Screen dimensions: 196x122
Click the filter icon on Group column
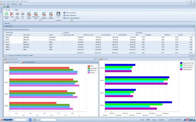pyautogui.click(x=62, y=35)
